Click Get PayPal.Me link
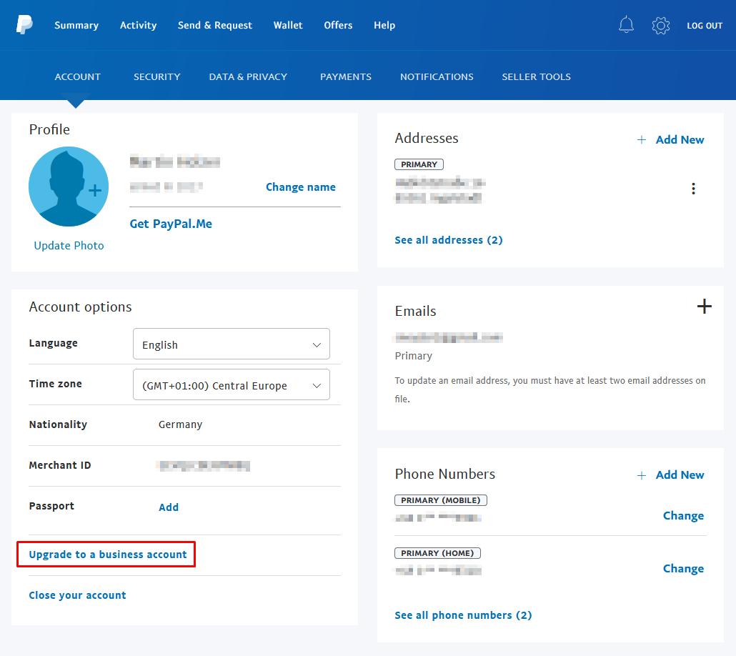Screen dimensions: 736x656 (171, 224)
